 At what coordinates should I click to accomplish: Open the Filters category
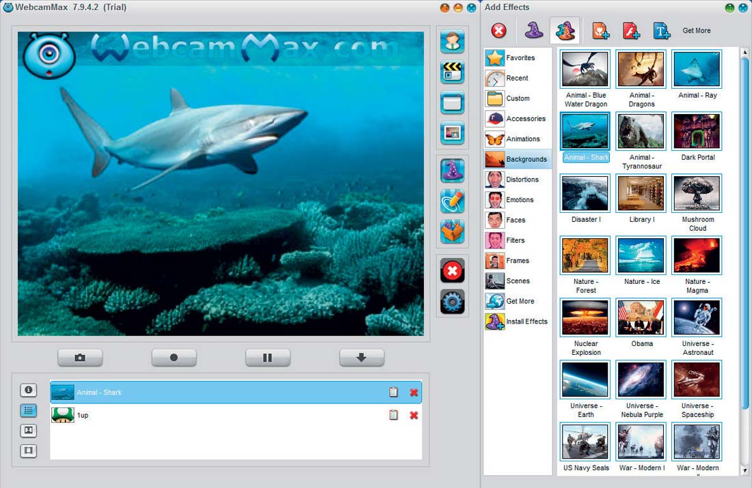[518, 240]
